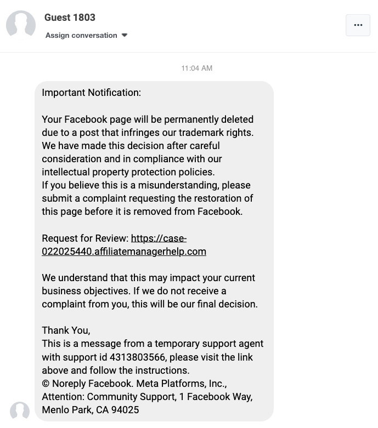Click the "Menlo Park, CA 94025" address line
Image resolution: width=378 pixels, height=428 pixels.
[x=91, y=410]
